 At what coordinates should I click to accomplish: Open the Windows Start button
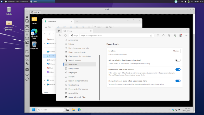click(34, 110)
